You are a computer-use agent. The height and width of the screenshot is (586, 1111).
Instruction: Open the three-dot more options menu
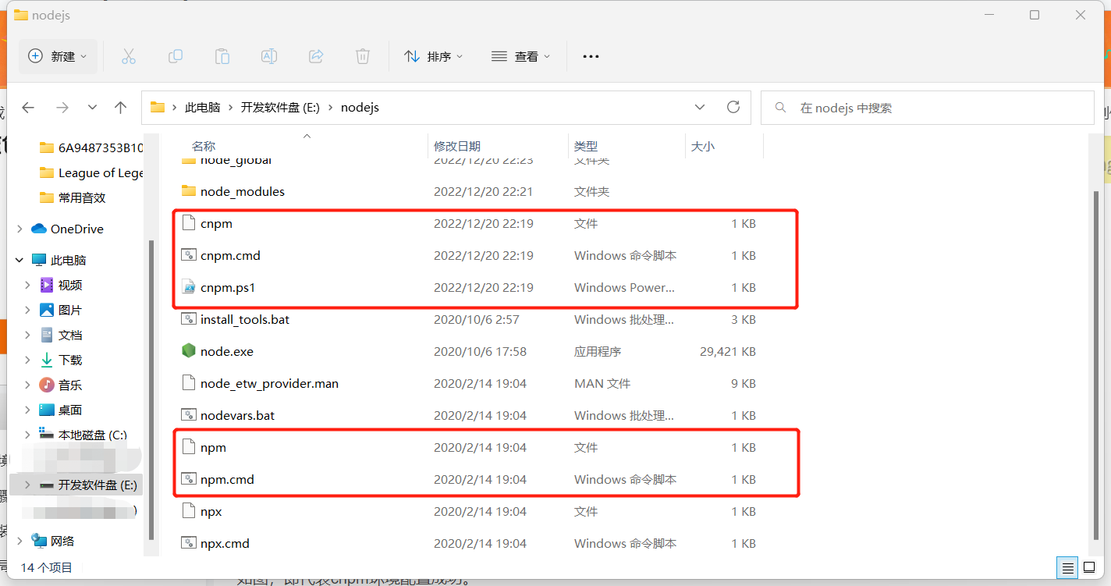coord(591,56)
